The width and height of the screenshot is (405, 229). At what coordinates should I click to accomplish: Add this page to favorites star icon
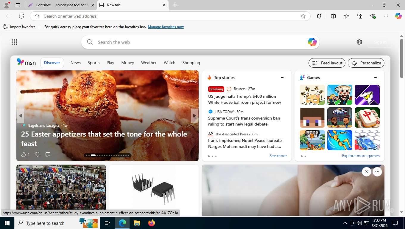(x=303, y=16)
